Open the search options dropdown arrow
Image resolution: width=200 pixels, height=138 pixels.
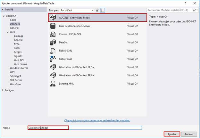(x=197, y=10)
